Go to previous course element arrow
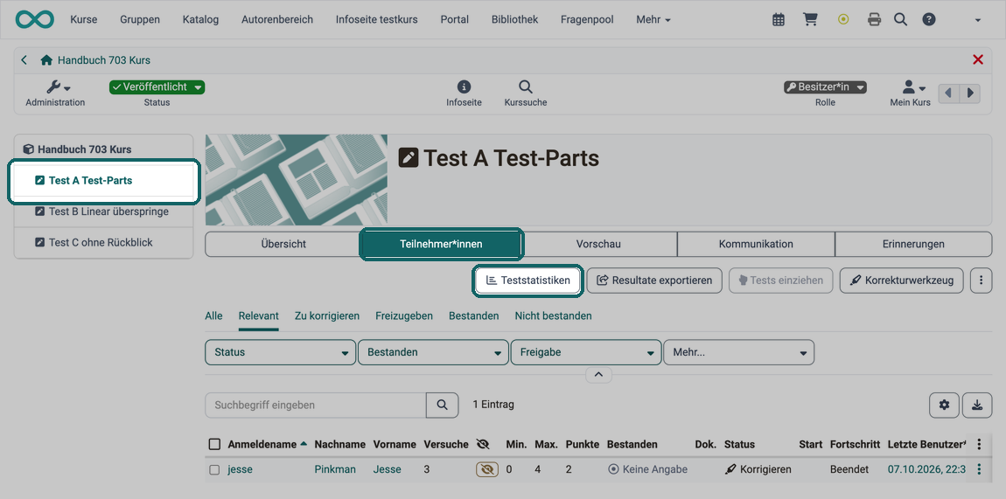This screenshot has width=1006, height=499. (x=949, y=93)
